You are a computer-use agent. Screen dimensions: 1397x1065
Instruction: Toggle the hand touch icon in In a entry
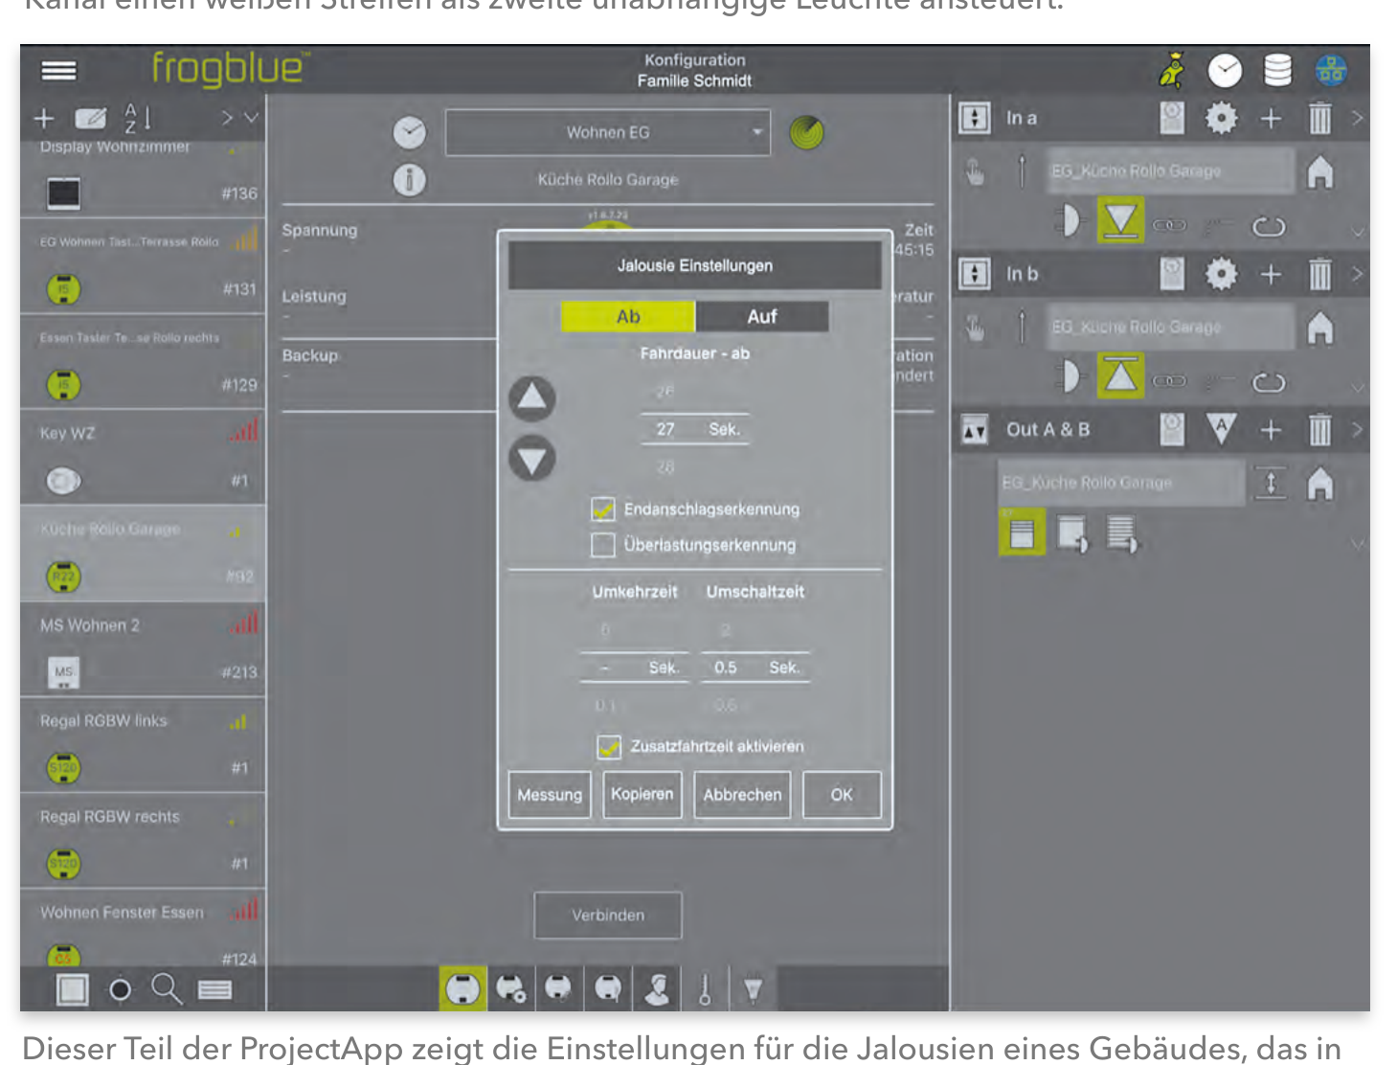[975, 172]
